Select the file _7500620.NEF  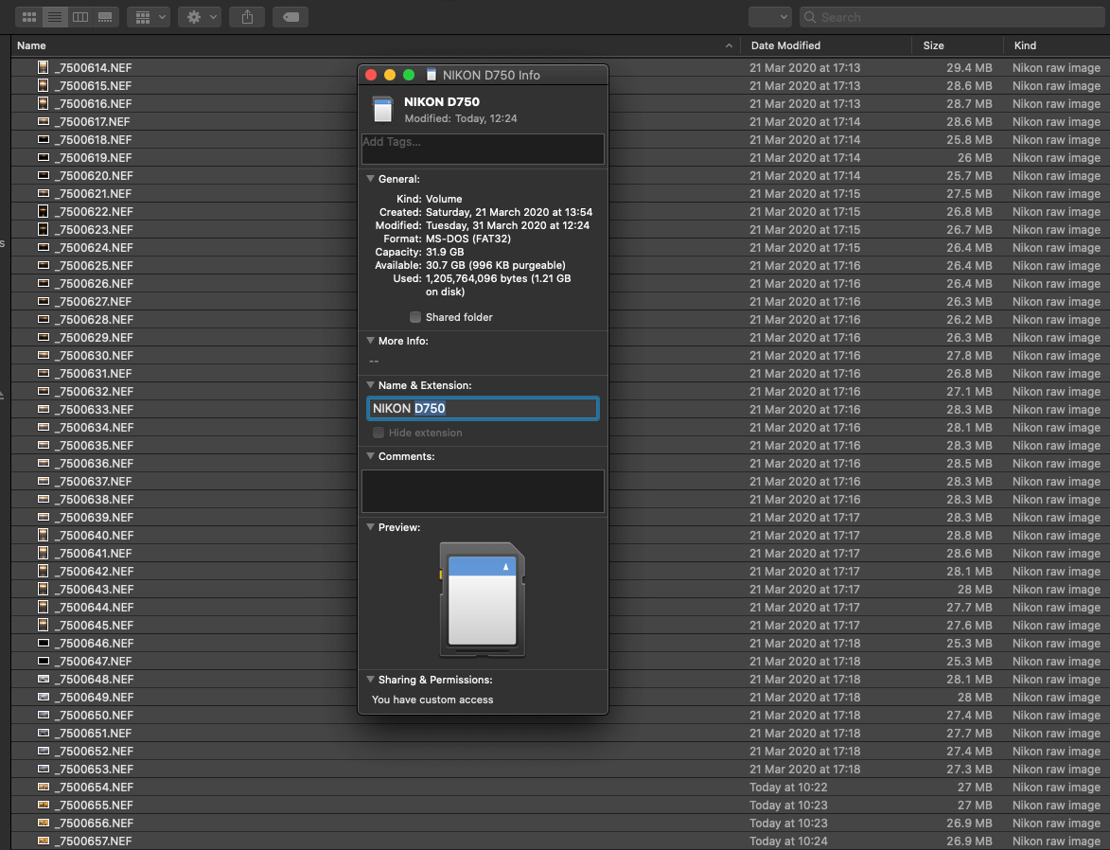94,176
